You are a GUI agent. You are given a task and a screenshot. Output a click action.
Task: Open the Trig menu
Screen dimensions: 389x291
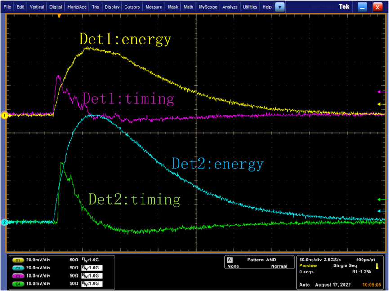[95, 7]
